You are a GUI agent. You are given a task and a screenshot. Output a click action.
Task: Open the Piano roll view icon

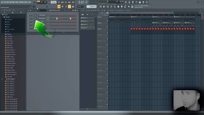(104, 6)
